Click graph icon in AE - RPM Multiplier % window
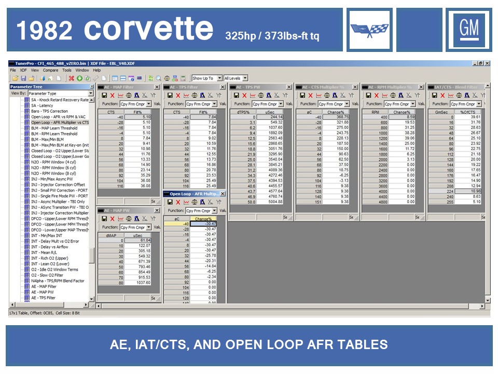This screenshot has width=498, height=374. 384,96
